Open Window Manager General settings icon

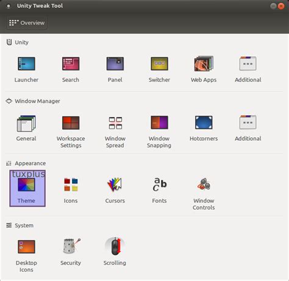26,123
